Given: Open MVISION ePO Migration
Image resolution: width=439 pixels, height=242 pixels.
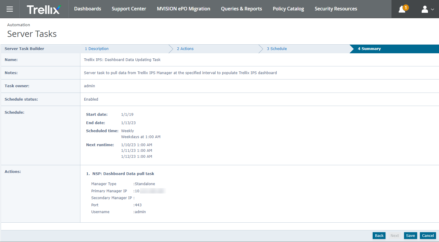Looking at the screenshot, I should point(183,9).
